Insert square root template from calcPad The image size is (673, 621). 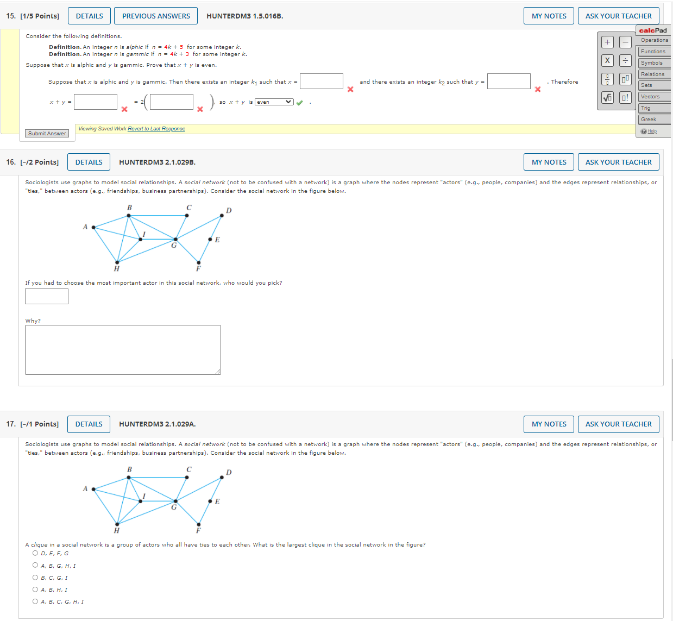[607, 97]
